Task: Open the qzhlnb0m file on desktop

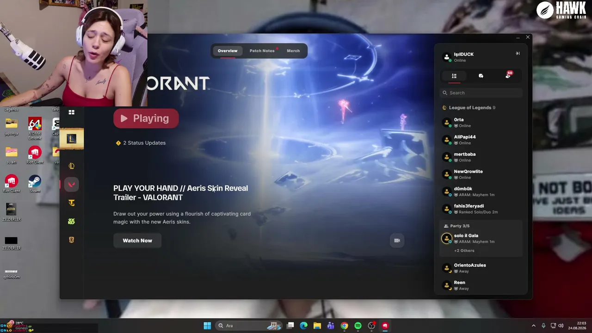Action: tap(11, 273)
